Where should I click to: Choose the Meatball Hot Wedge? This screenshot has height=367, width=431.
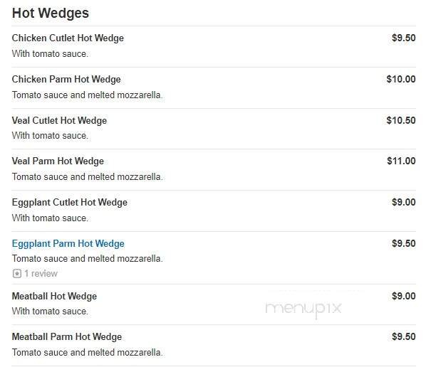pos(54,297)
